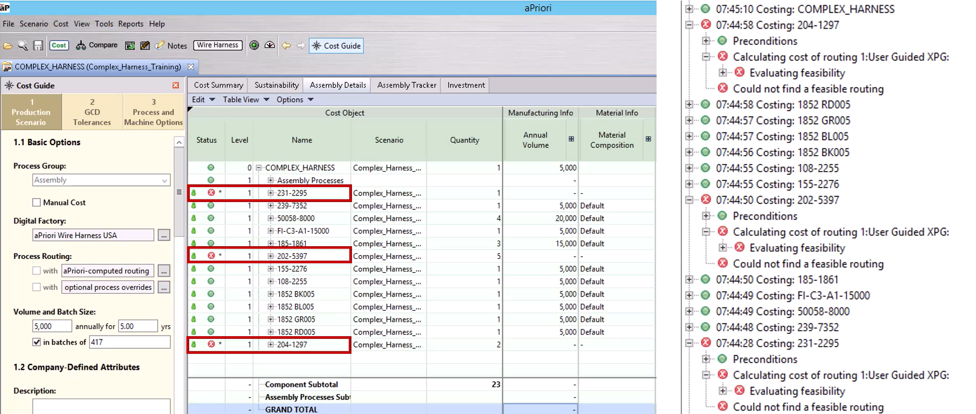Switch to the Investment tab
Screen dimensions: 976x414
pyautogui.click(x=466, y=85)
